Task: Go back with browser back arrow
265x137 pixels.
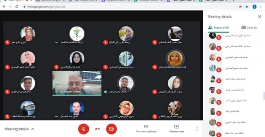Action: (4, 7)
